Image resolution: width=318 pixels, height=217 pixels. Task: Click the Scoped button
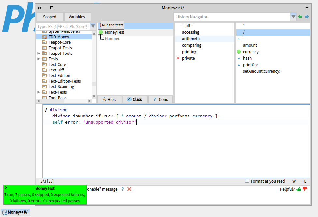pos(50,17)
